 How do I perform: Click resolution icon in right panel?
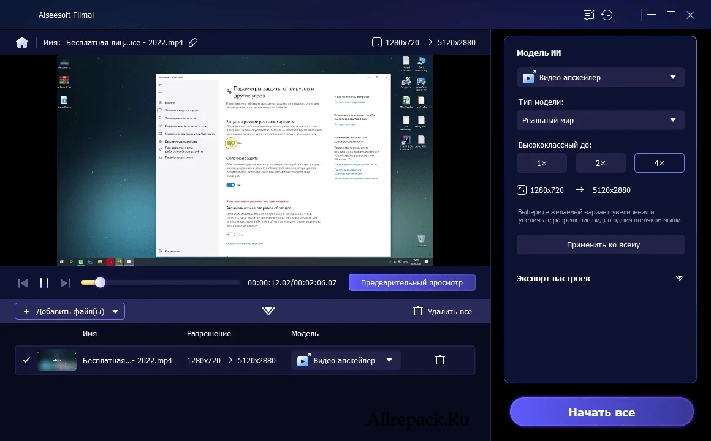[522, 190]
